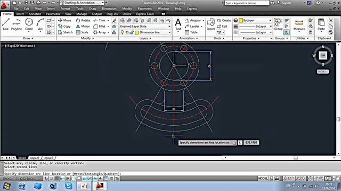Select the Rotate tool
Image resolution: width=341 pixels, height=191 pixels.
pos(83,20)
